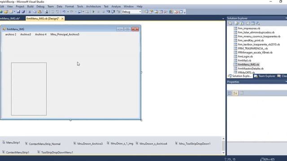
Task: Click the Save All toolbar icon
Action: pyautogui.click(x=23, y=12)
